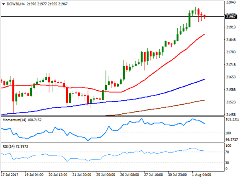Click the DOW30,H4 chart title text
The image size is (239, 179).
[x=16, y=4]
